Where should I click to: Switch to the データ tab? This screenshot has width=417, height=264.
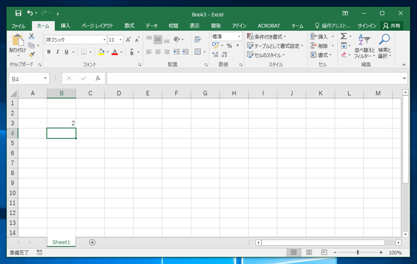tap(152, 26)
